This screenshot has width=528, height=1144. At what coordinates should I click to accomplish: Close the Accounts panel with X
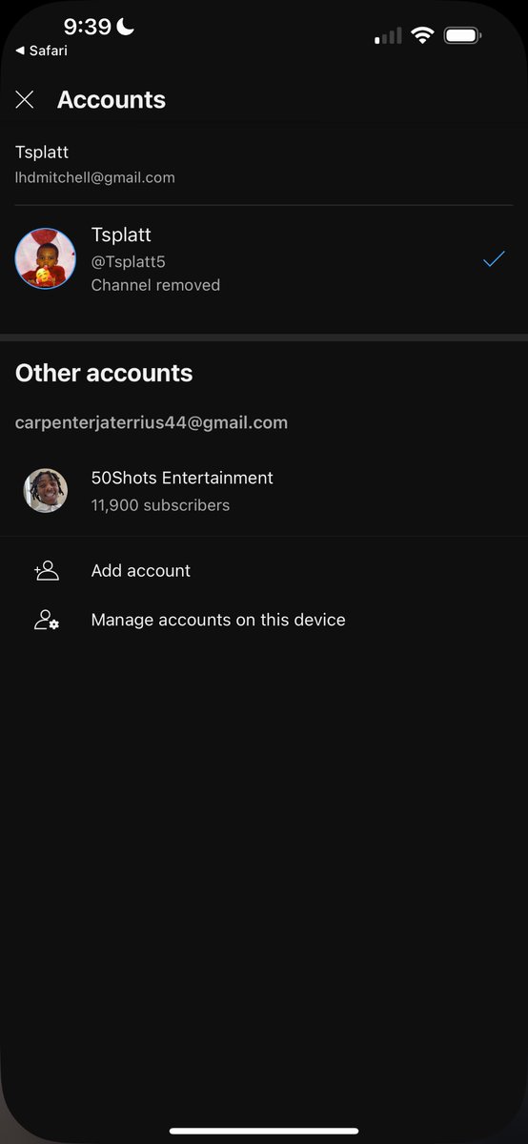click(25, 100)
